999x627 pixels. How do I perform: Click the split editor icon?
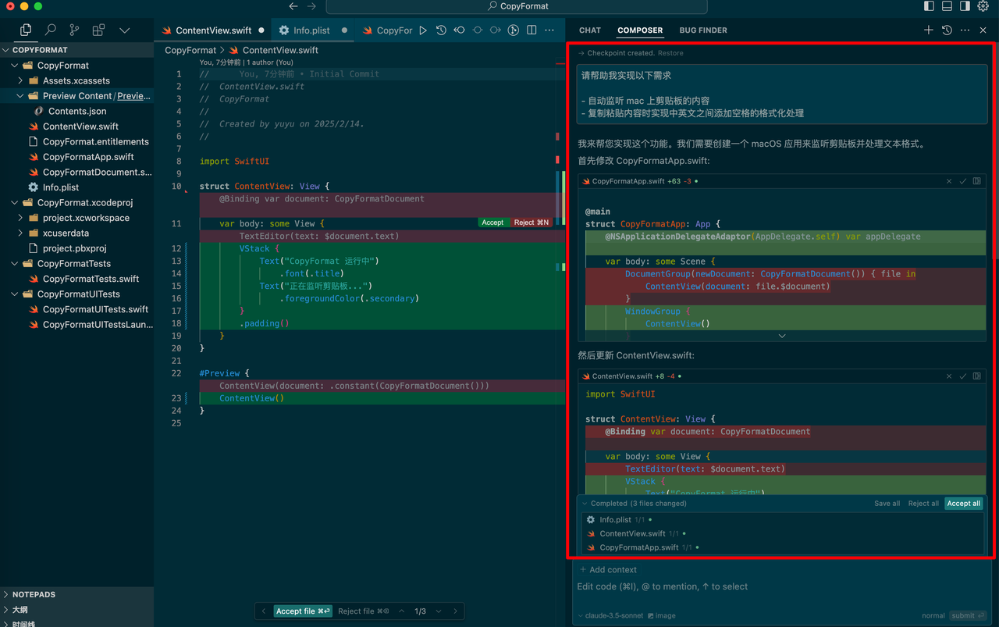(x=531, y=30)
